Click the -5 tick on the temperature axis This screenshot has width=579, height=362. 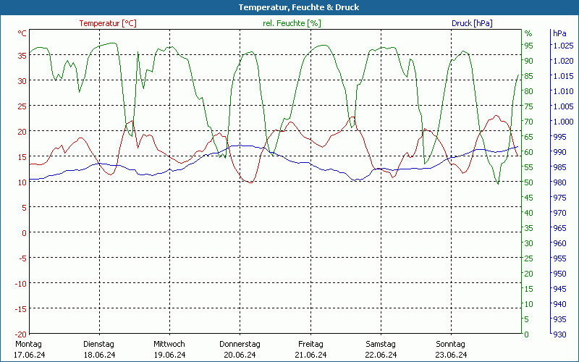click(22, 258)
